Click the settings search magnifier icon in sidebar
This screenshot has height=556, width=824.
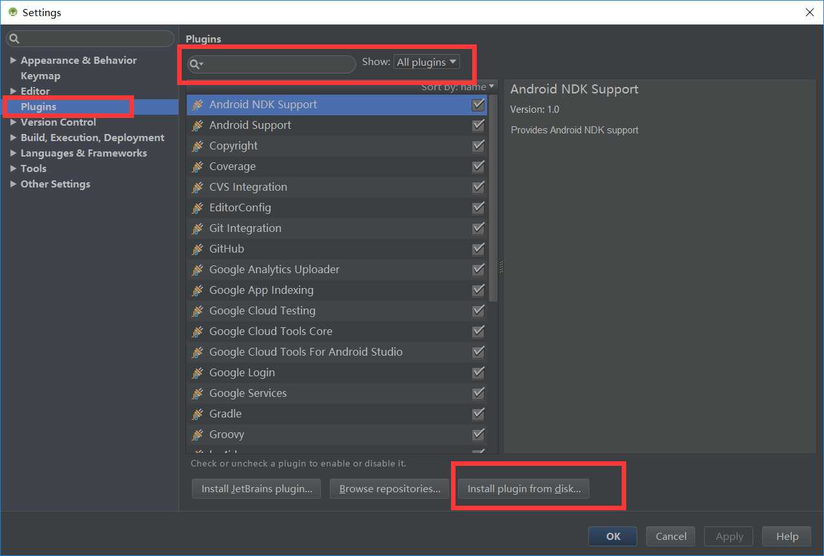pyautogui.click(x=14, y=39)
